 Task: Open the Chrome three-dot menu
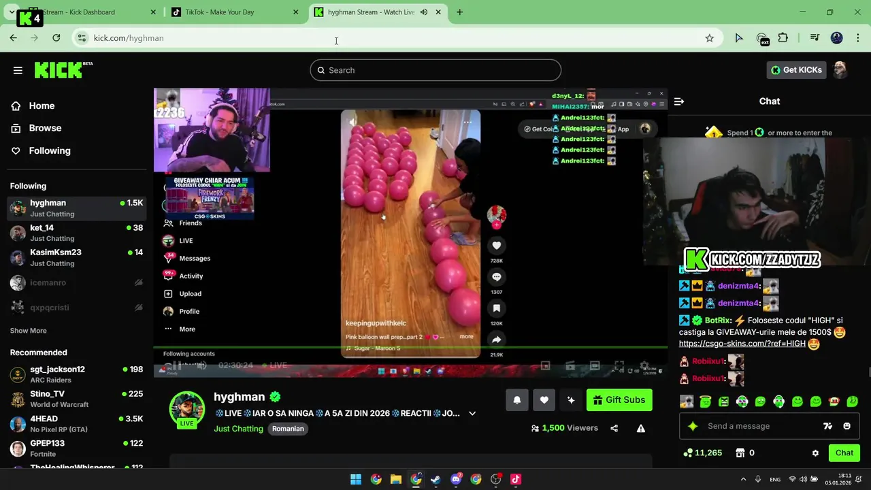pos(858,38)
